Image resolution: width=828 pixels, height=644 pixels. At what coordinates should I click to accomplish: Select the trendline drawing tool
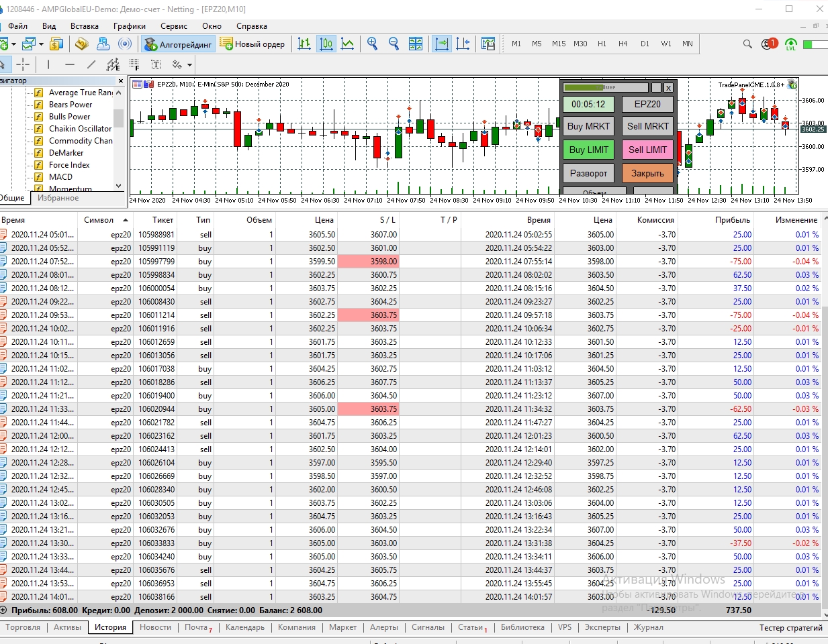click(x=91, y=64)
